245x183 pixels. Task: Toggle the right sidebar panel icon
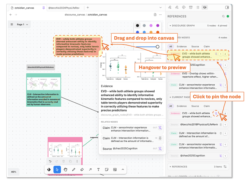[227, 7]
